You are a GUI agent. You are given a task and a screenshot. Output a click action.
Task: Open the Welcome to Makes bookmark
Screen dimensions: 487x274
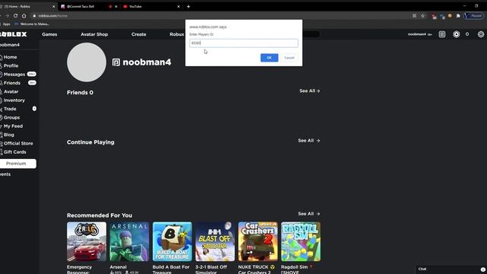32,24
